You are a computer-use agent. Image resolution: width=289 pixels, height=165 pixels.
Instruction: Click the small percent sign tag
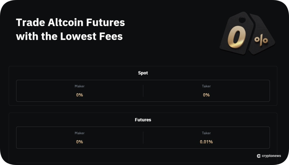261,40
